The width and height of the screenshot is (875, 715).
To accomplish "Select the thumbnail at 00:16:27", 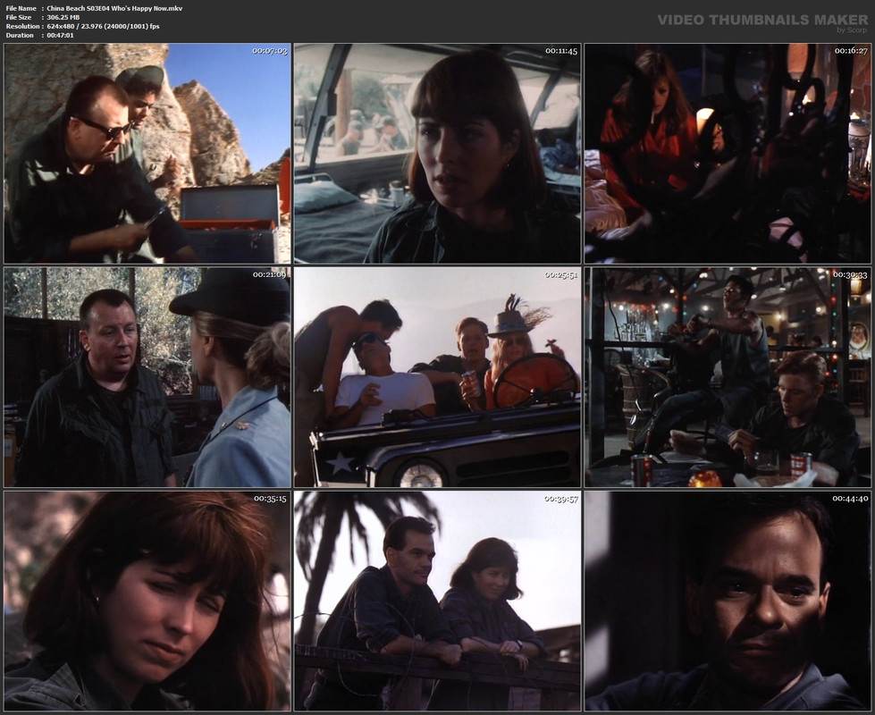I will 728,154.
